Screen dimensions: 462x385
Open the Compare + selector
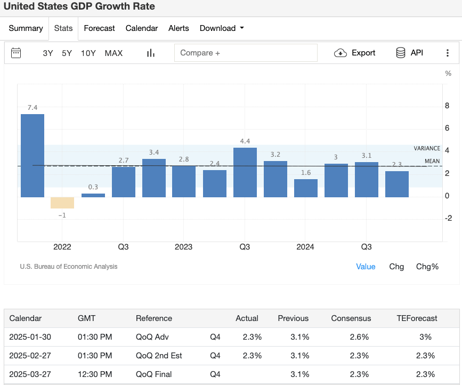tap(246, 53)
